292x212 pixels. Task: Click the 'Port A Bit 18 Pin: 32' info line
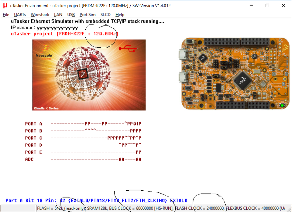pyautogui.click(x=96, y=201)
